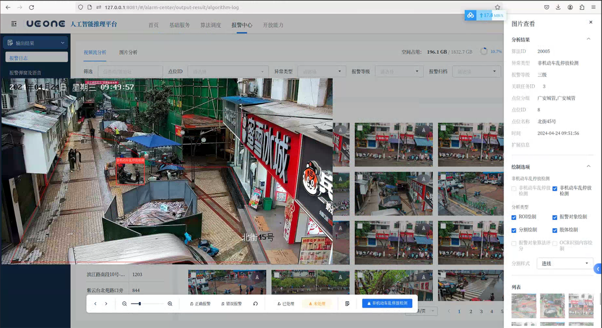Image resolution: width=602 pixels, height=328 pixels.
Task: Mark alarm as 正确报警
Action: pyautogui.click(x=200, y=304)
